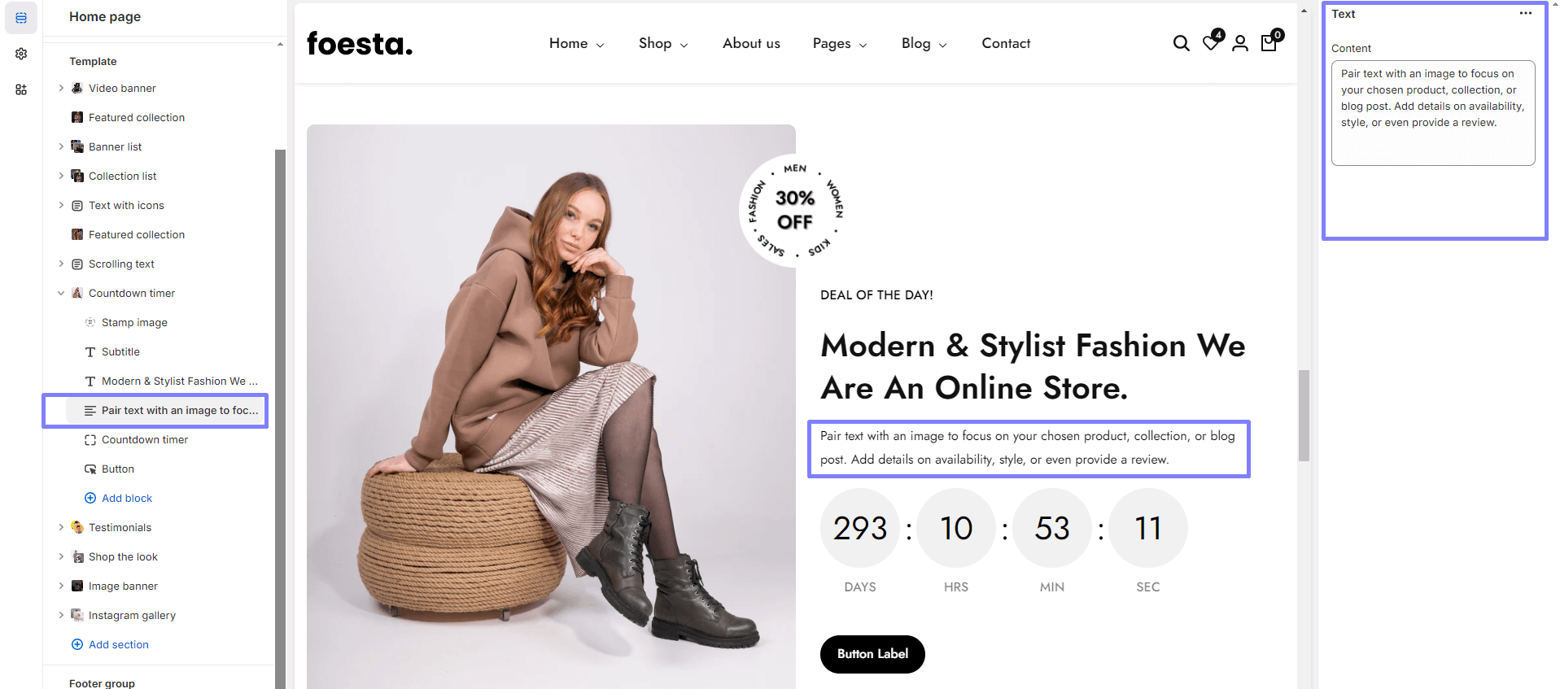Open the Shop navigation menu

(x=662, y=44)
